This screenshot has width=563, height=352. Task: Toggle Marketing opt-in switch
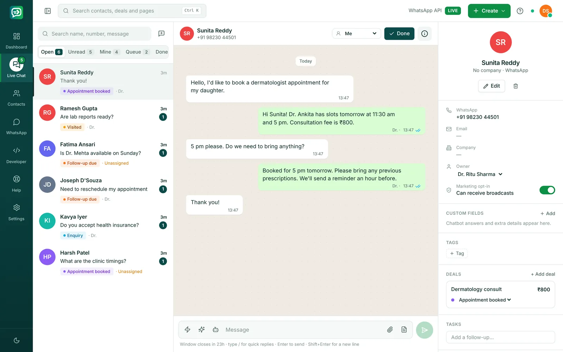[x=547, y=190]
